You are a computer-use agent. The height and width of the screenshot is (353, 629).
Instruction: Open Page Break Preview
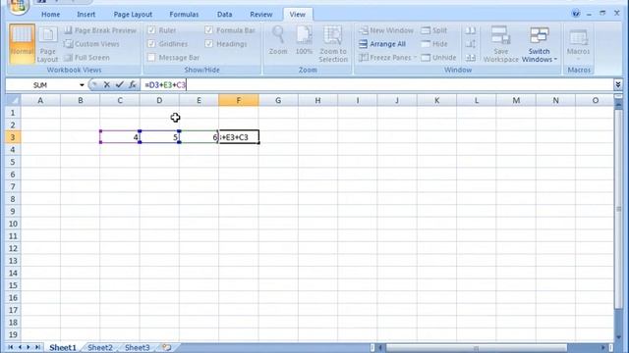click(x=100, y=30)
